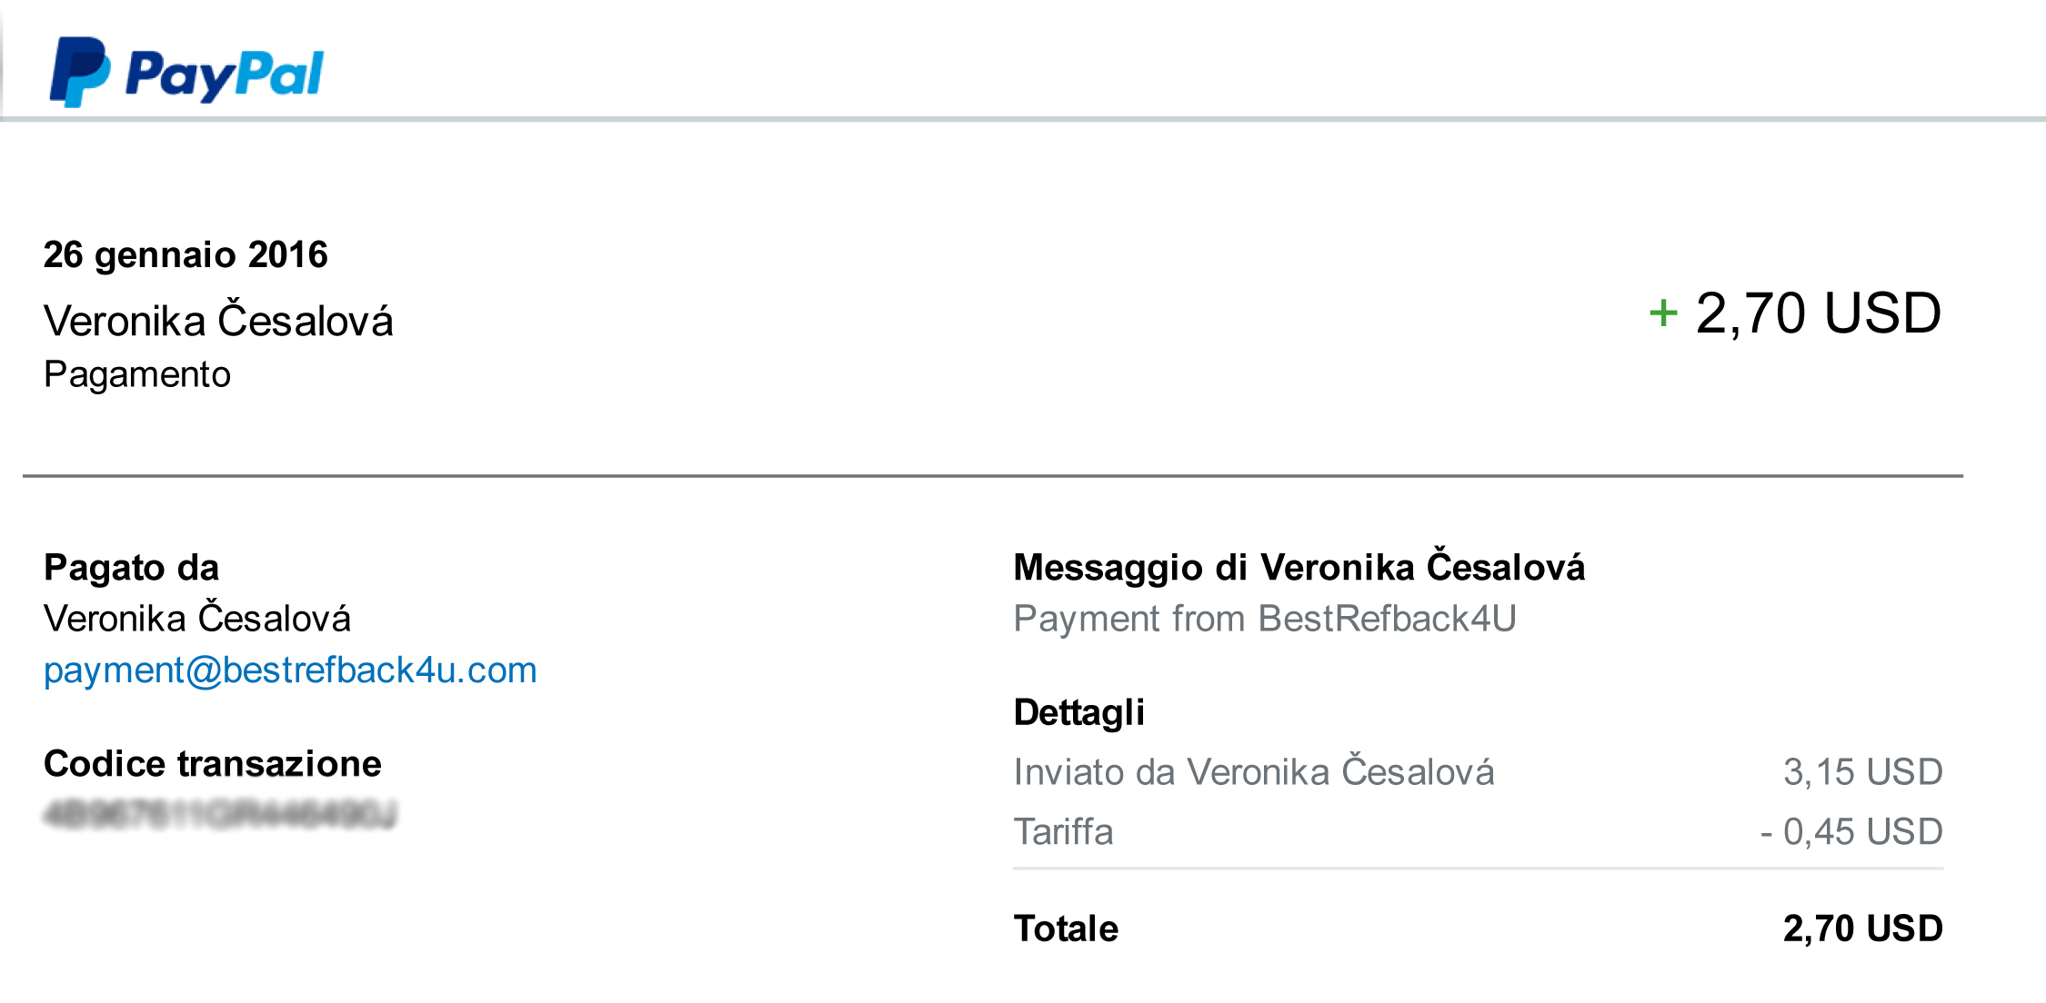Click the green plus sign beside amount

[x=1663, y=313]
